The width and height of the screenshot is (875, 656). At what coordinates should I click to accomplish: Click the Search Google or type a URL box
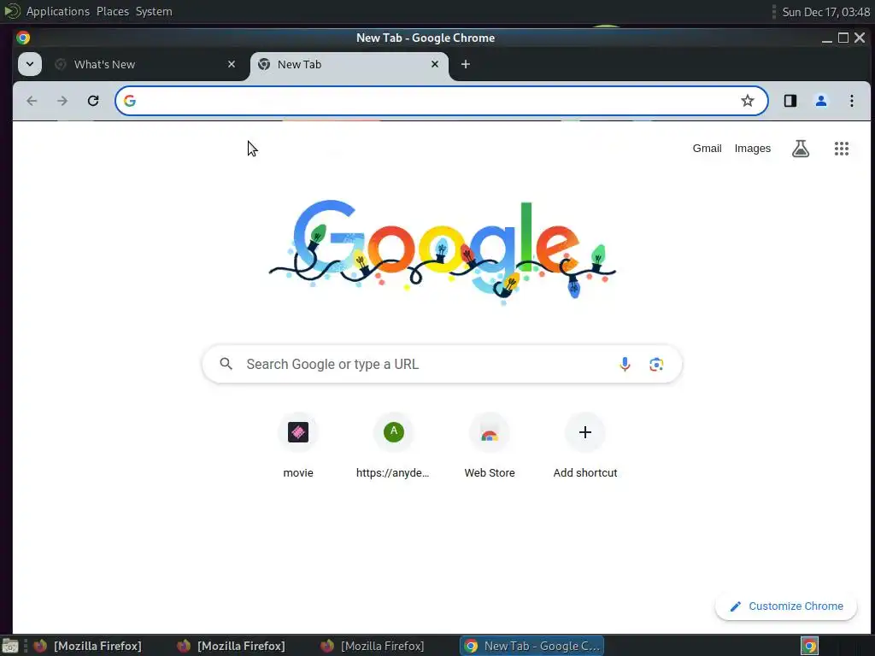coord(442,364)
